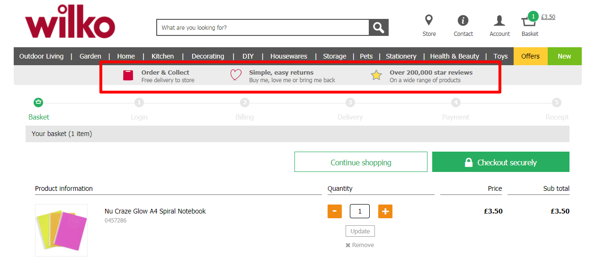Click the Checkout securely button
The height and width of the screenshot is (265, 596).
coord(501,162)
